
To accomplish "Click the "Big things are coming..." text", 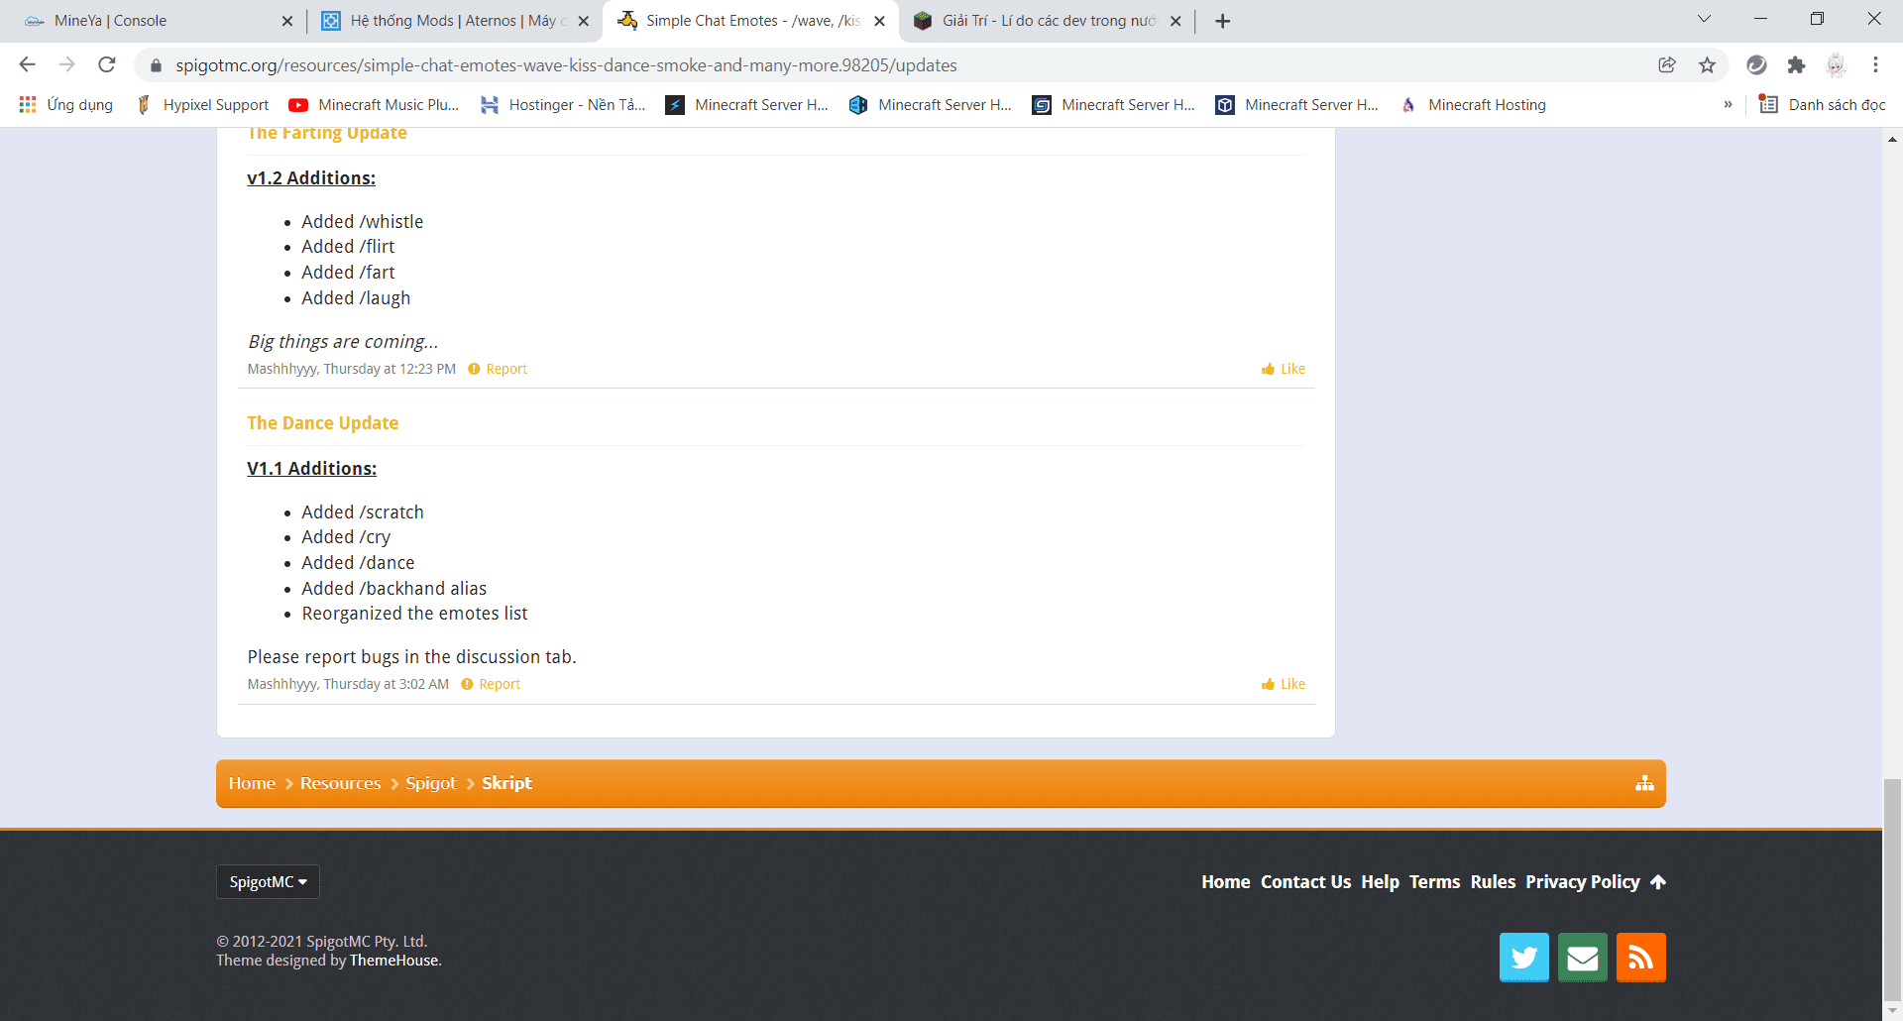I will (343, 342).
